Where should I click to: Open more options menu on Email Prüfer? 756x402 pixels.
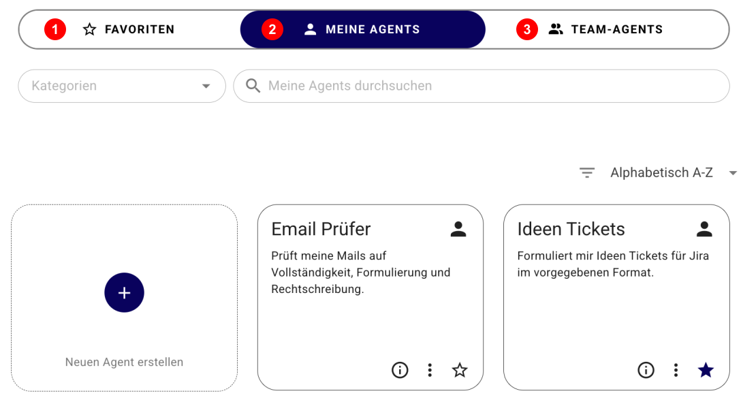coord(430,370)
